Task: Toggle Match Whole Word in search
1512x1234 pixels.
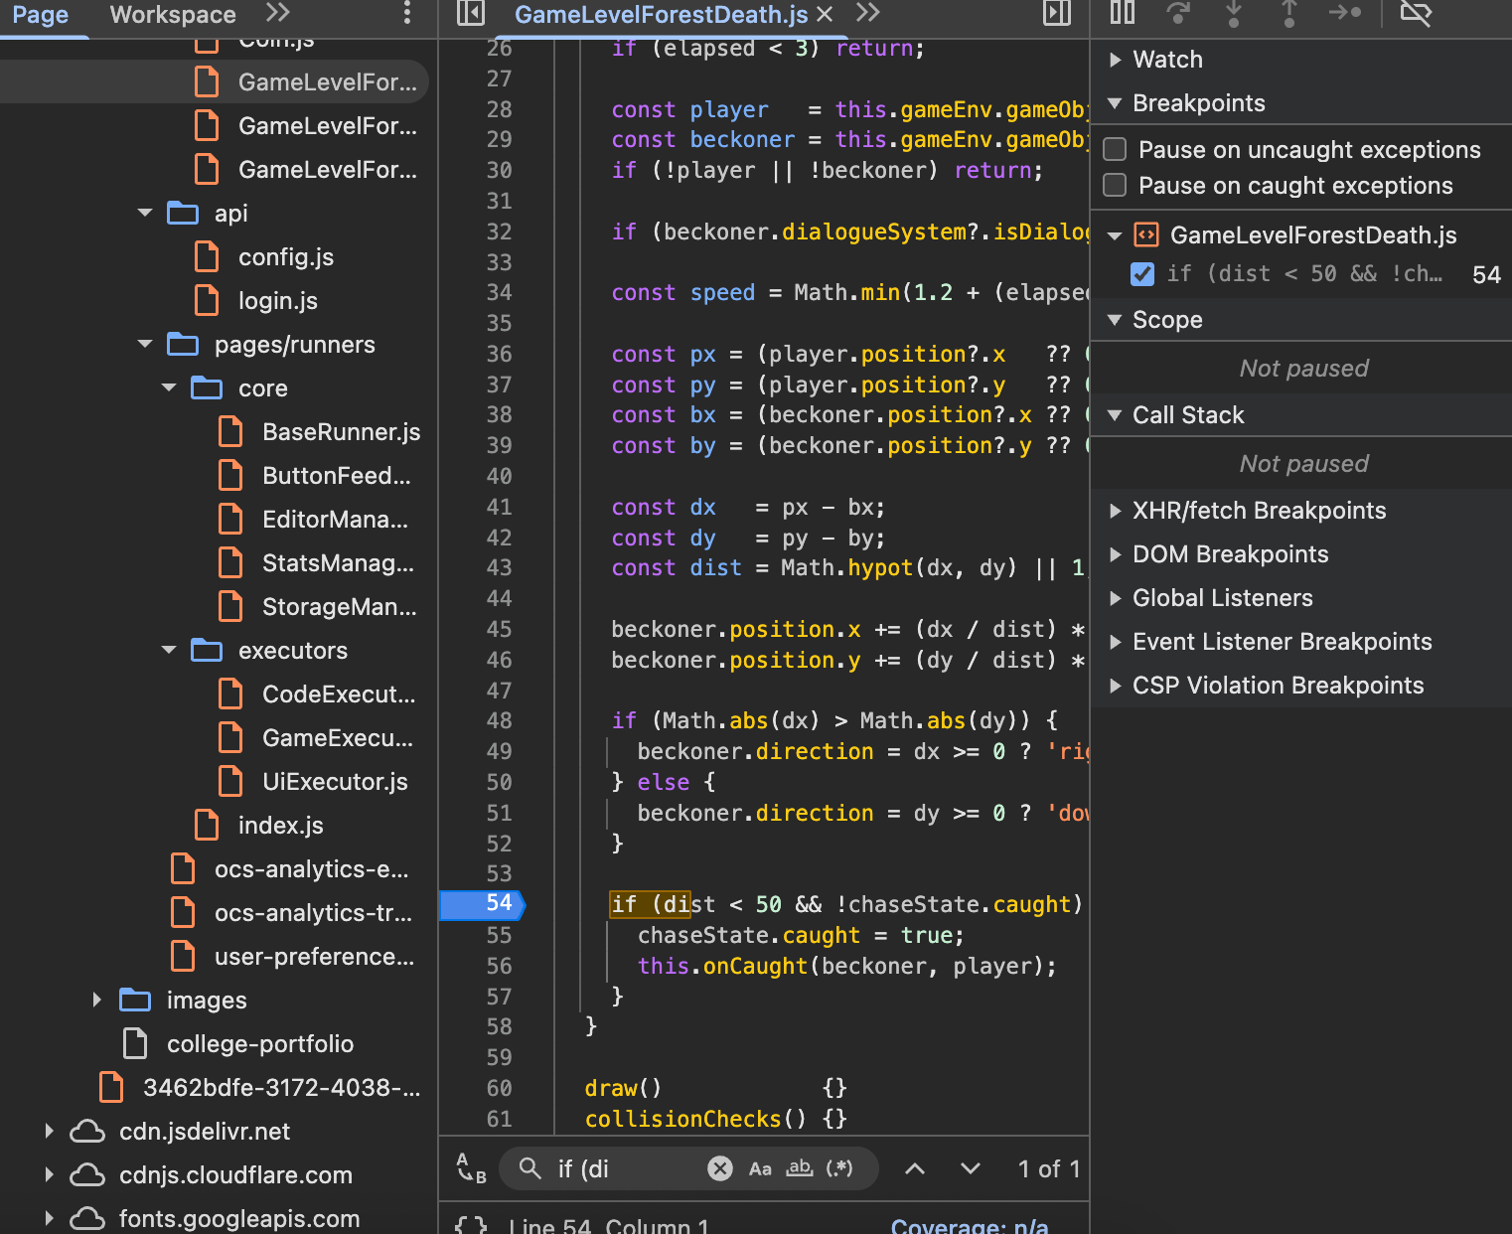Action: tap(800, 1168)
